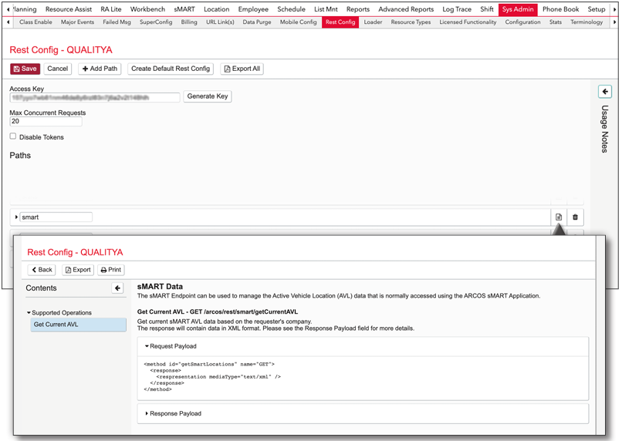Image resolution: width=622 pixels, height=441 pixels.
Task: Open the RA Lite menu
Action: pyautogui.click(x=111, y=9)
